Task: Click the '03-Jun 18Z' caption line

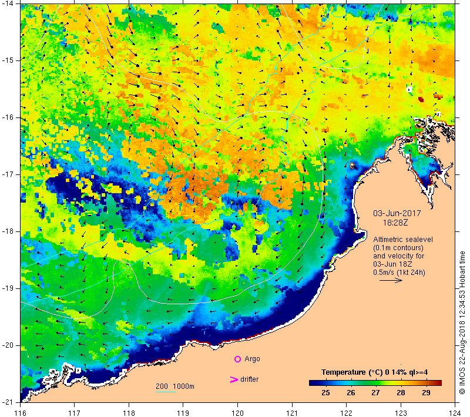Action: [x=392, y=264]
